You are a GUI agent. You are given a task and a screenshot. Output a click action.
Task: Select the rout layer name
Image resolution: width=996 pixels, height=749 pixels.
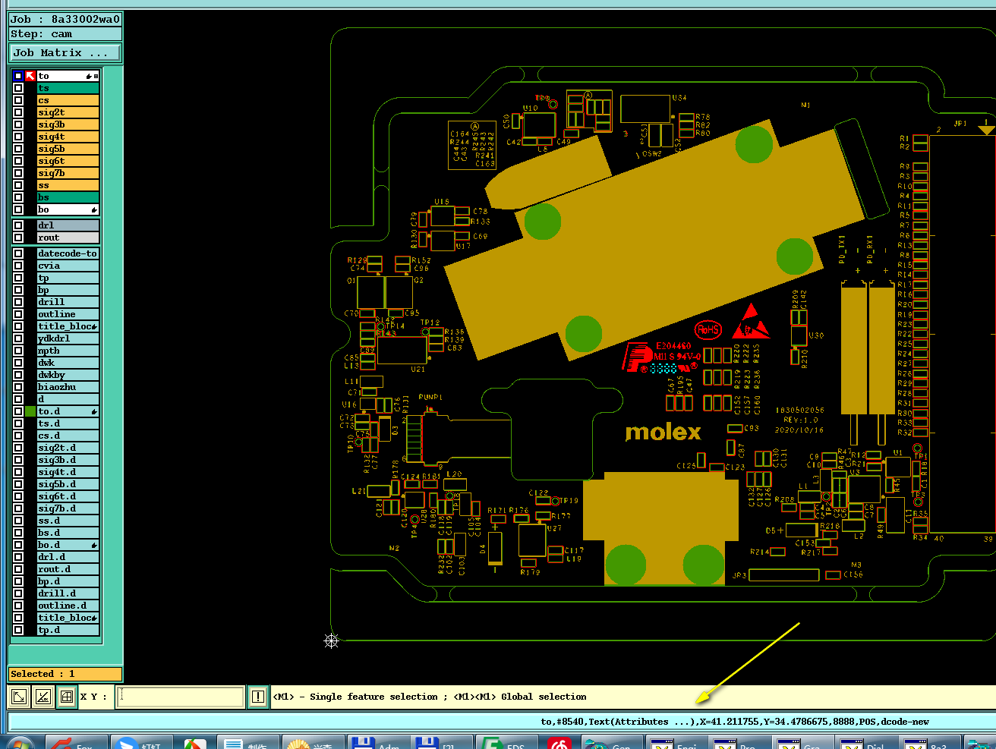coord(68,238)
